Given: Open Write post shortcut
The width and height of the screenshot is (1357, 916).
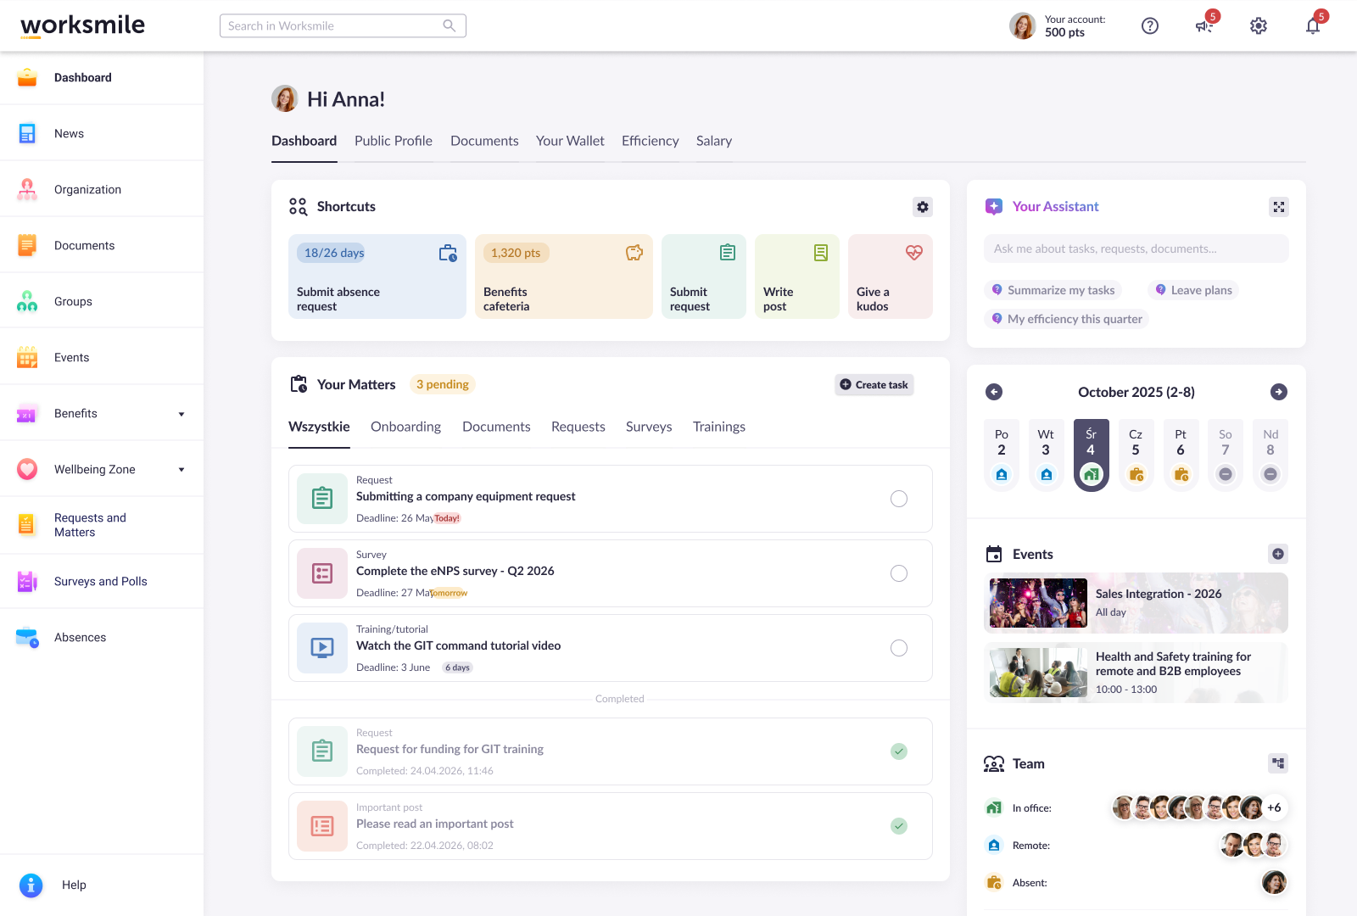Looking at the screenshot, I should pyautogui.click(x=797, y=276).
